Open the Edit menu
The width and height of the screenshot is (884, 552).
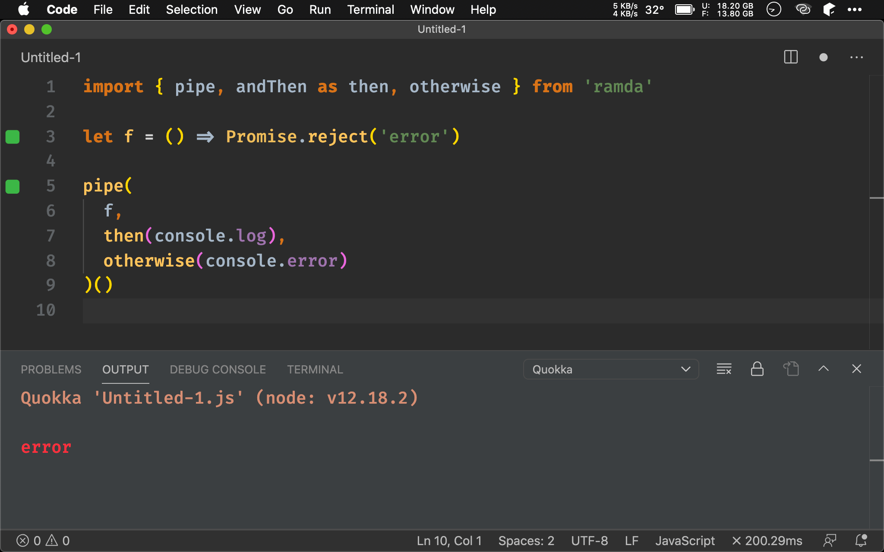[139, 9]
